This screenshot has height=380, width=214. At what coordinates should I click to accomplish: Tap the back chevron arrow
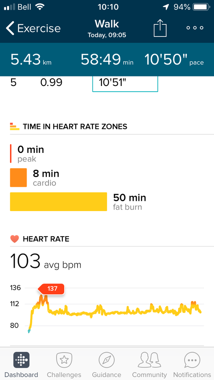click(10, 29)
